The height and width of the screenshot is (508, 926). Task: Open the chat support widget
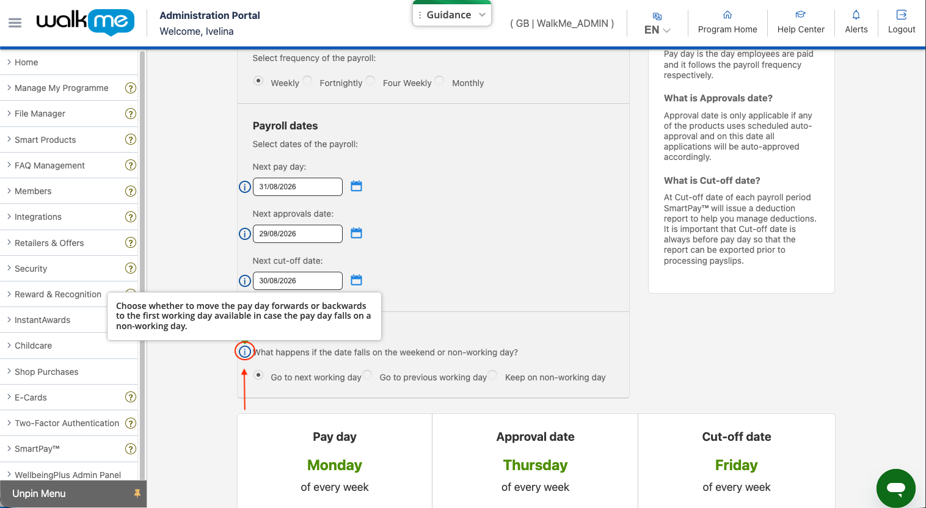pyautogui.click(x=896, y=488)
